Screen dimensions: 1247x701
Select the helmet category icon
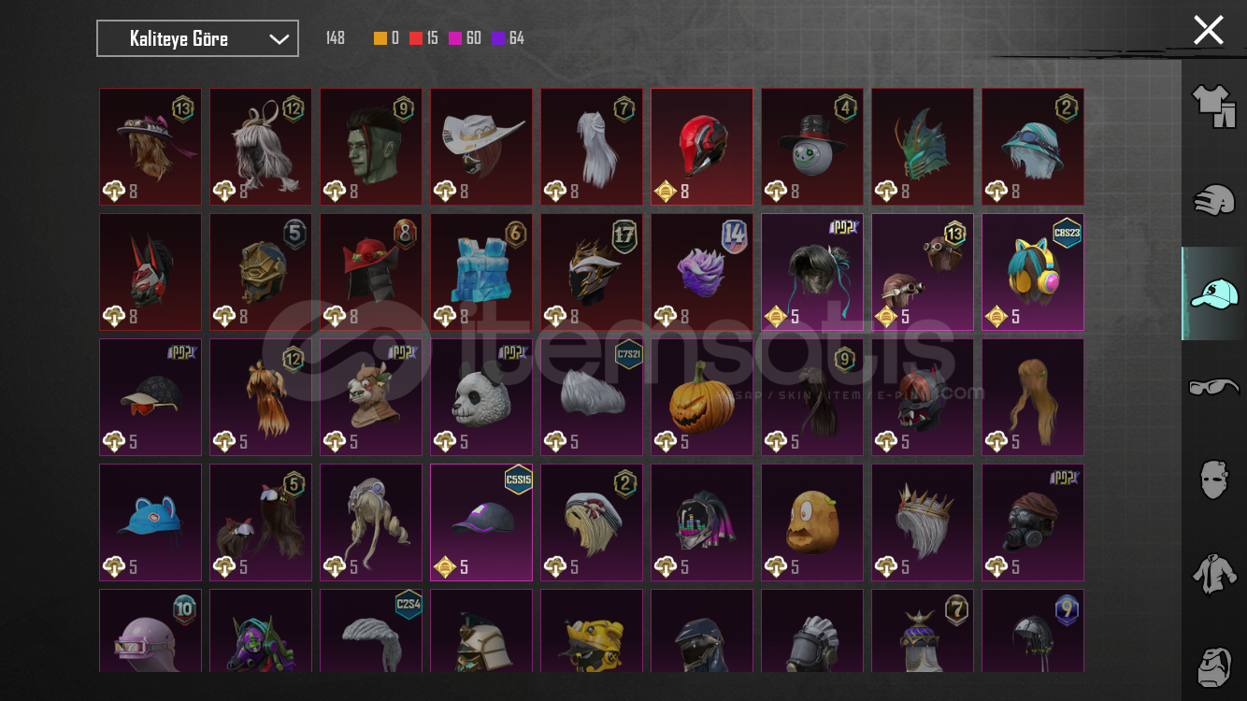pos(1213,200)
